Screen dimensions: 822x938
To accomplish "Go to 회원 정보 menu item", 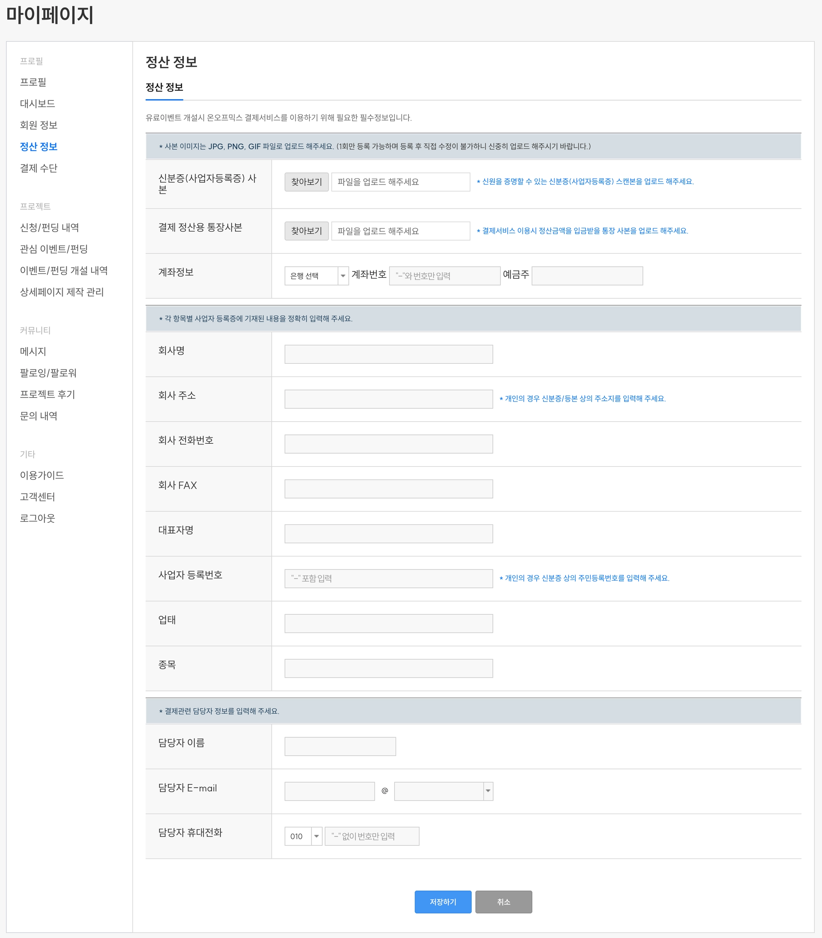I will click(x=39, y=125).
